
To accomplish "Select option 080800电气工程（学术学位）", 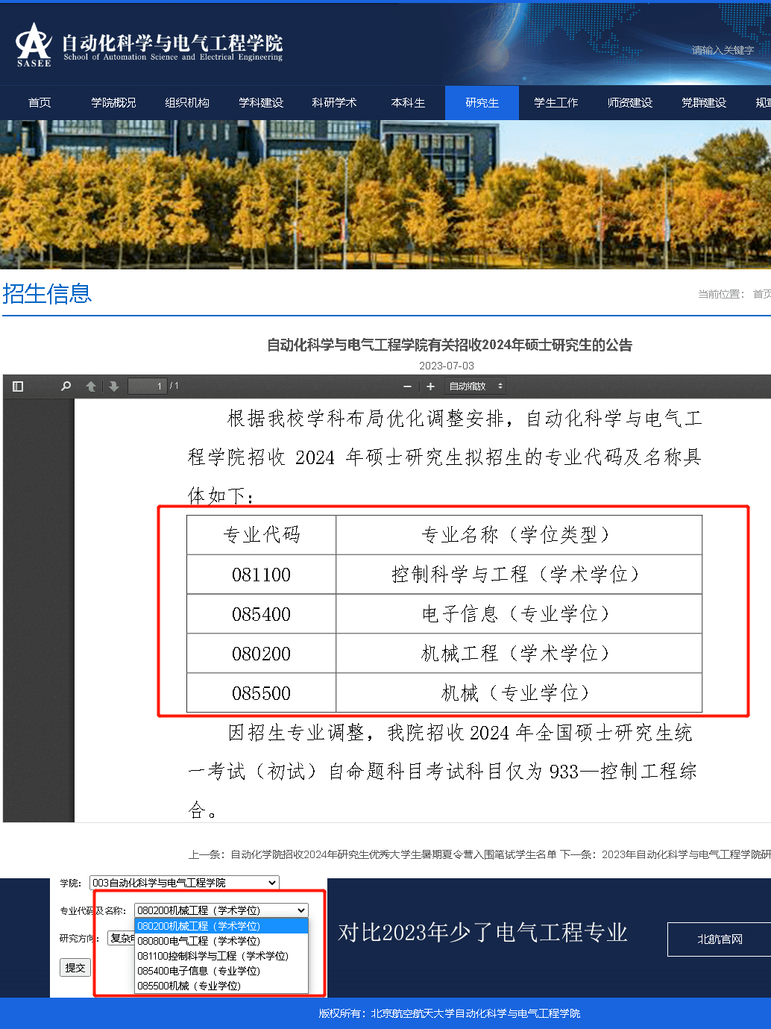I will tap(221, 941).
